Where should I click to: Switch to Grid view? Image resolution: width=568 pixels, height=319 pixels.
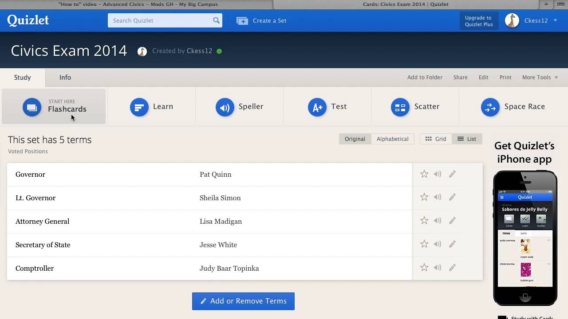click(436, 139)
